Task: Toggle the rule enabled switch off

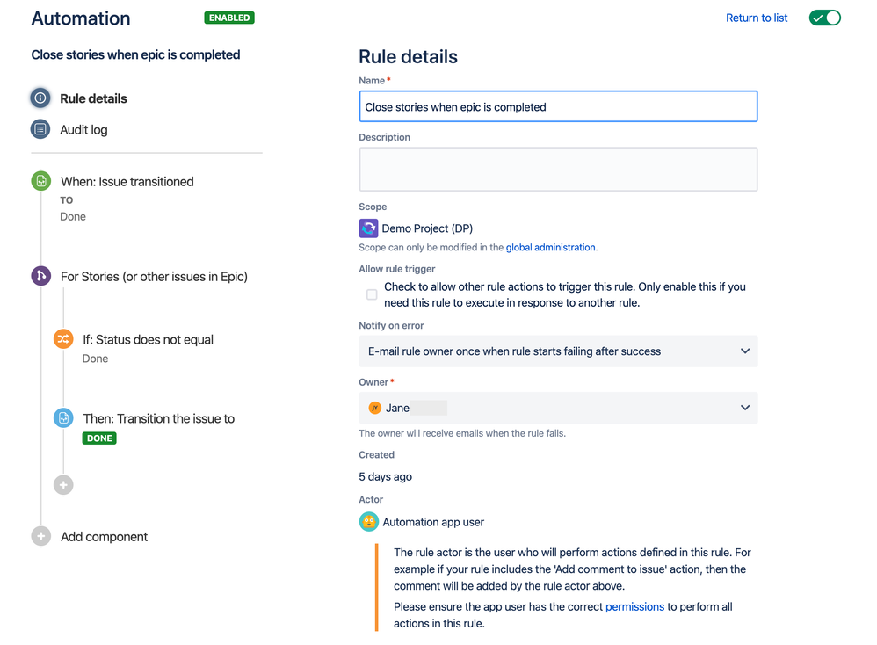Action: pyautogui.click(x=825, y=18)
